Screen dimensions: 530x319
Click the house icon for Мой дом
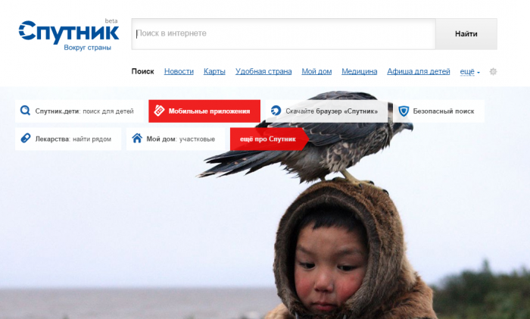coord(137,139)
